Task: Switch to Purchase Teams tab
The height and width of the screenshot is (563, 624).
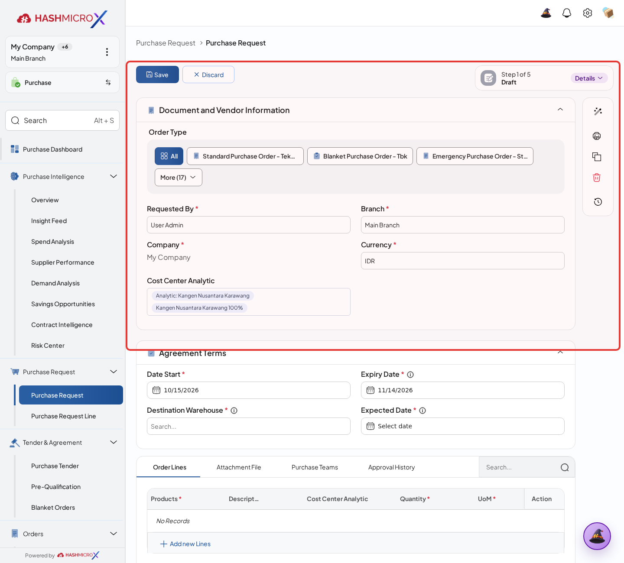Action: (x=315, y=467)
